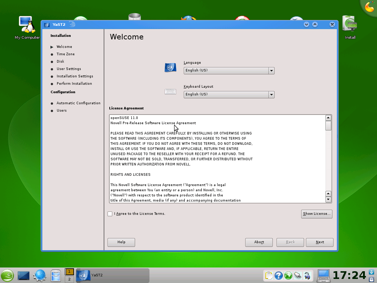
Task: Click the Plasma cashew corner icon
Action: coord(369,7)
